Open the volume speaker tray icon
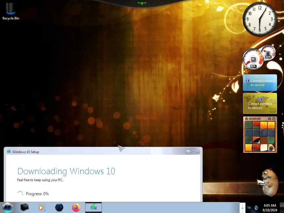This screenshot has height=213, width=284. click(256, 208)
